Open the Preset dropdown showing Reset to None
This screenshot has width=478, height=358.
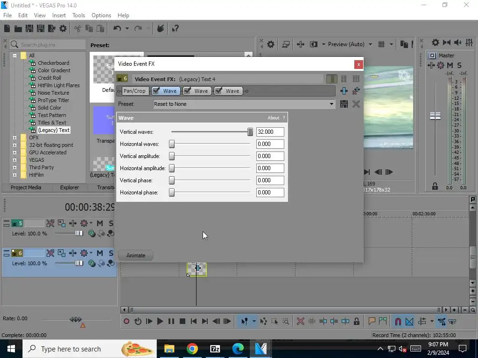tap(244, 104)
